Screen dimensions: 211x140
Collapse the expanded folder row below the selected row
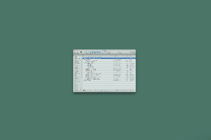tap(83, 59)
